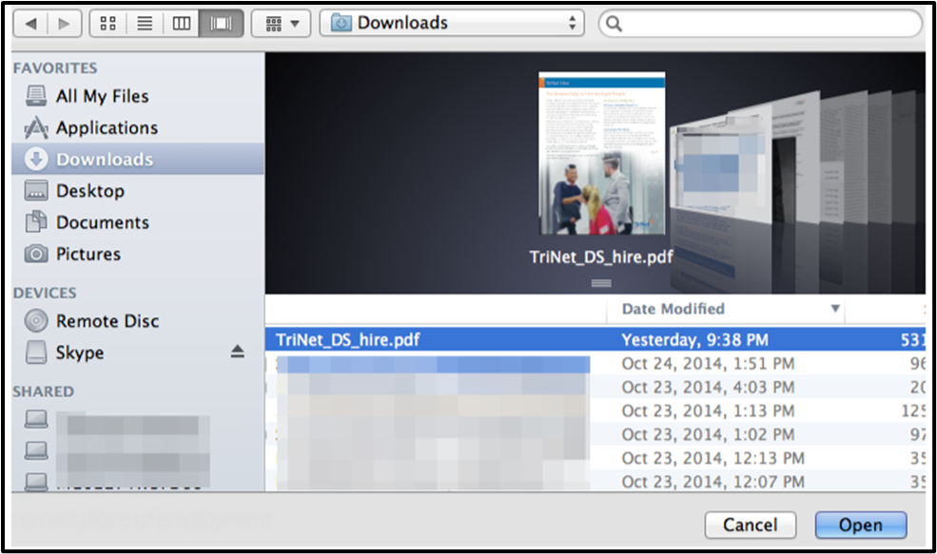Click the Open button
This screenshot has width=937, height=554.
pos(860,525)
